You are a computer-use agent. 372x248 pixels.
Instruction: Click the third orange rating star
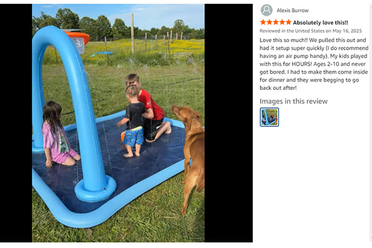click(276, 22)
